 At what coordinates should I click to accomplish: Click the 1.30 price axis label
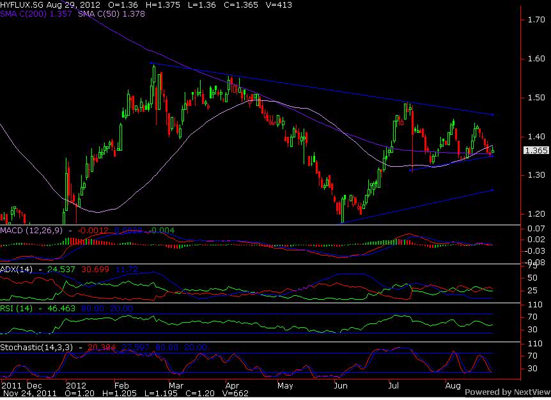[x=536, y=175]
